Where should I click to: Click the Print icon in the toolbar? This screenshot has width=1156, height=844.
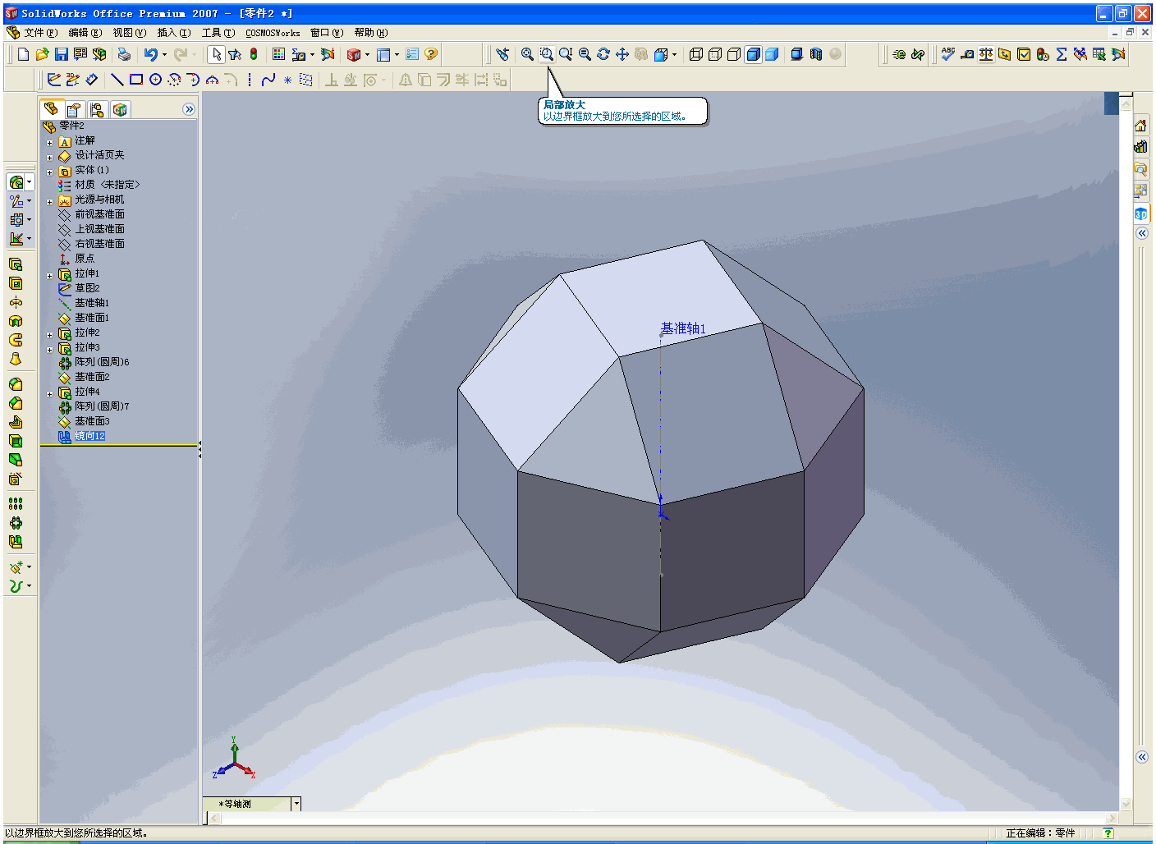pyautogui.click(x=124, y=54)
